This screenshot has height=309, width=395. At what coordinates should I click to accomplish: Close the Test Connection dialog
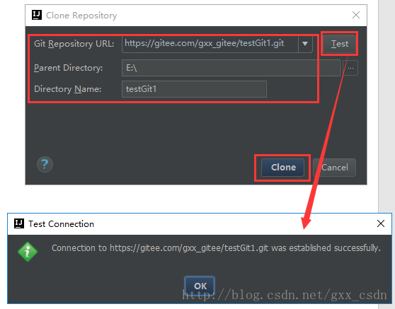[x=381, y=223]
